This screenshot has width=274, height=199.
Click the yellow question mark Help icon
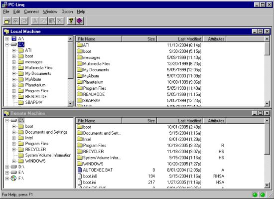71,21
